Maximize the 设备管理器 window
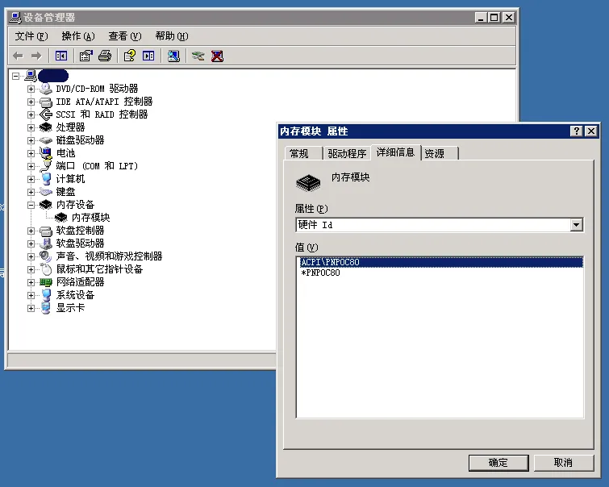The height and width of the screenshot is (487, 609). [x=494, y=18]
